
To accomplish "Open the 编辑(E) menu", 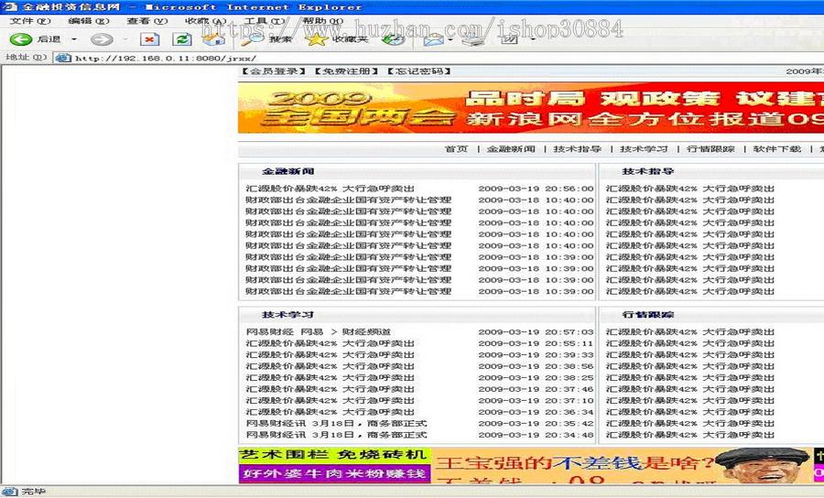I will pyautogui.click(x=88, y=21).
